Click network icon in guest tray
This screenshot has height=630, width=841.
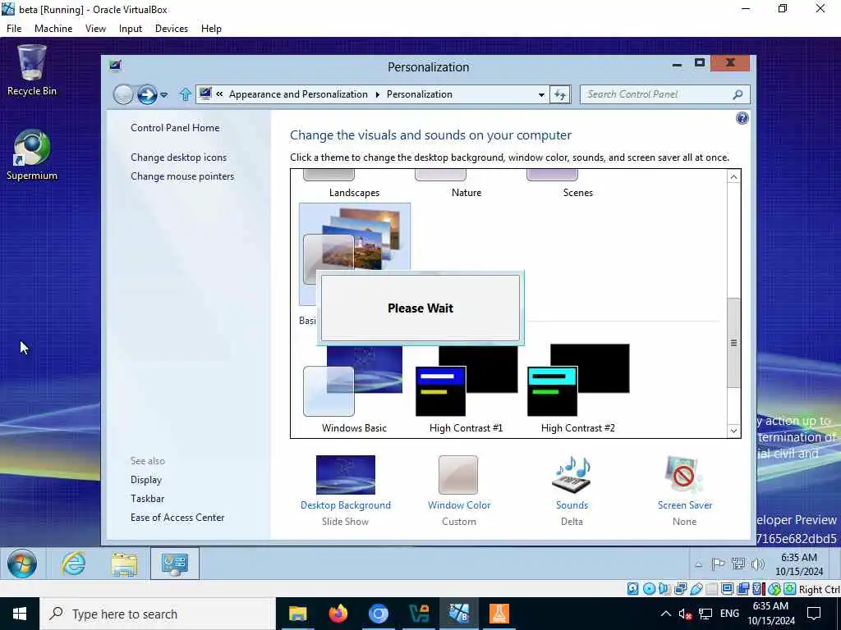(x=738, y=564)
